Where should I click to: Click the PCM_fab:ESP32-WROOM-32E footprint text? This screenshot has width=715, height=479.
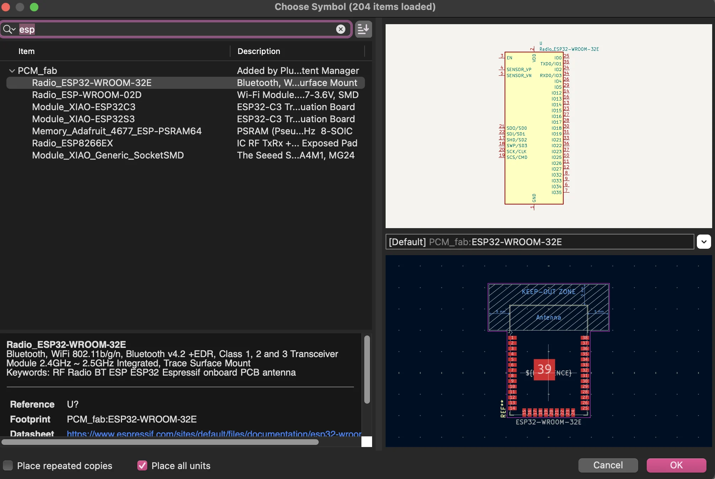point(132,419)
